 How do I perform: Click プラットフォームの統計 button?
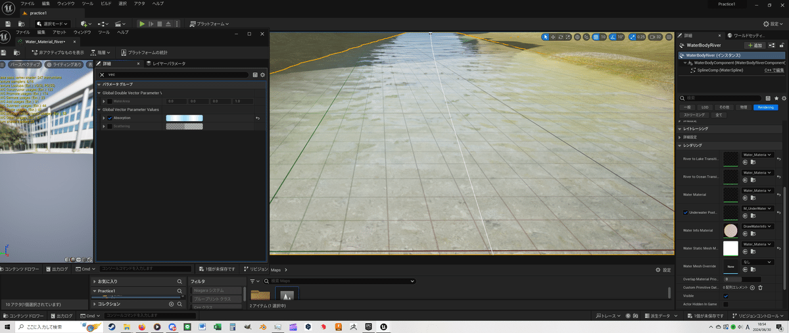click(144, 52)
